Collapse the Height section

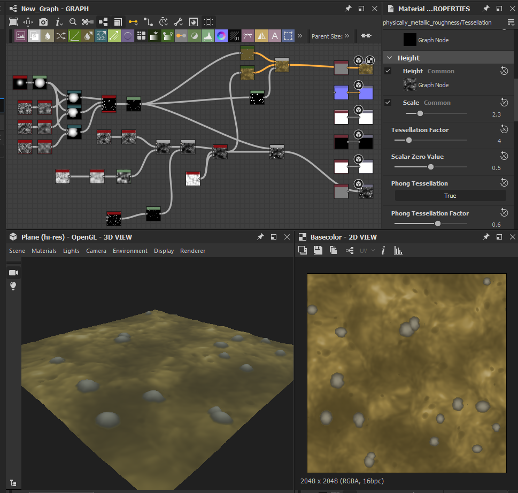[389, 58]
